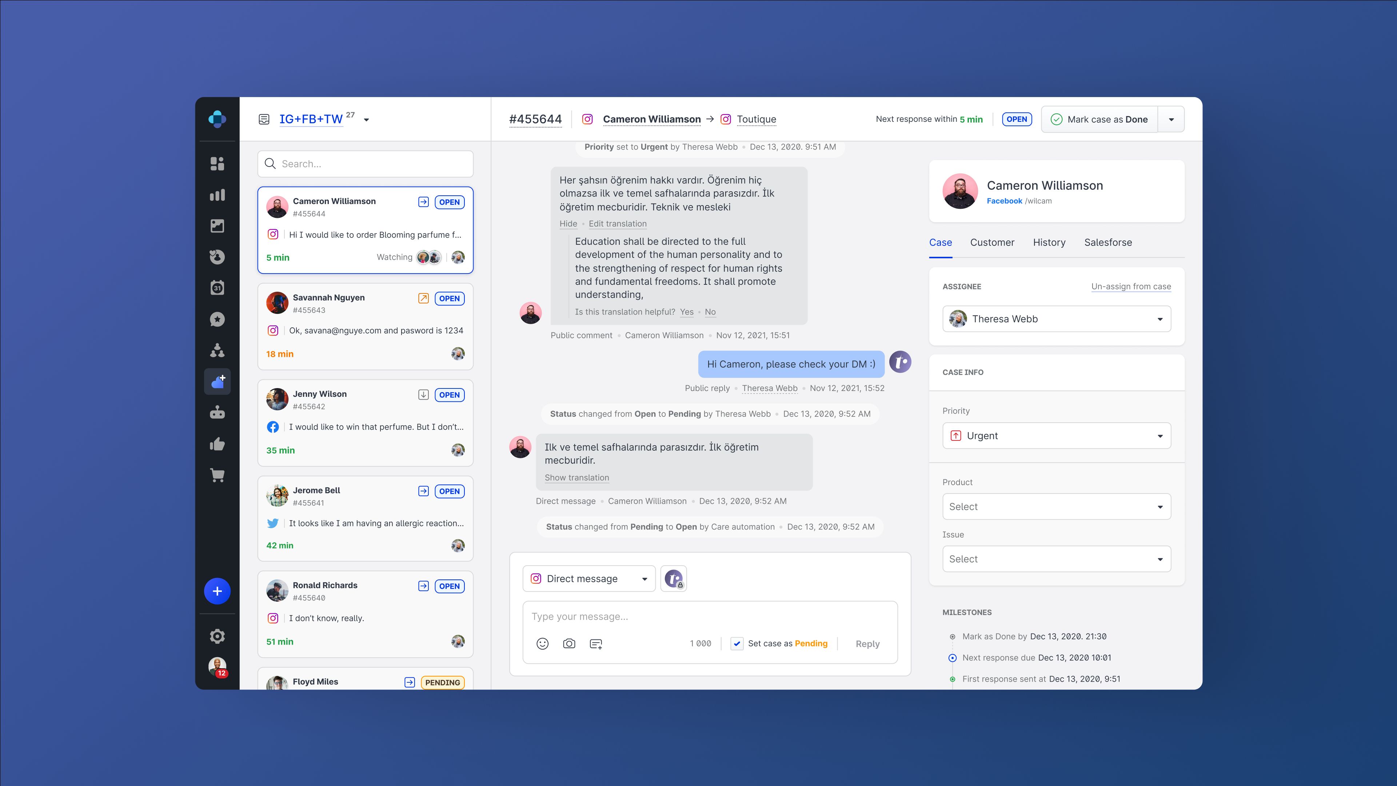Viewport: 1397px width, 786px height.
Task: Open Mark case as Done dropdown arrow
Action: tap(1172, 119)
